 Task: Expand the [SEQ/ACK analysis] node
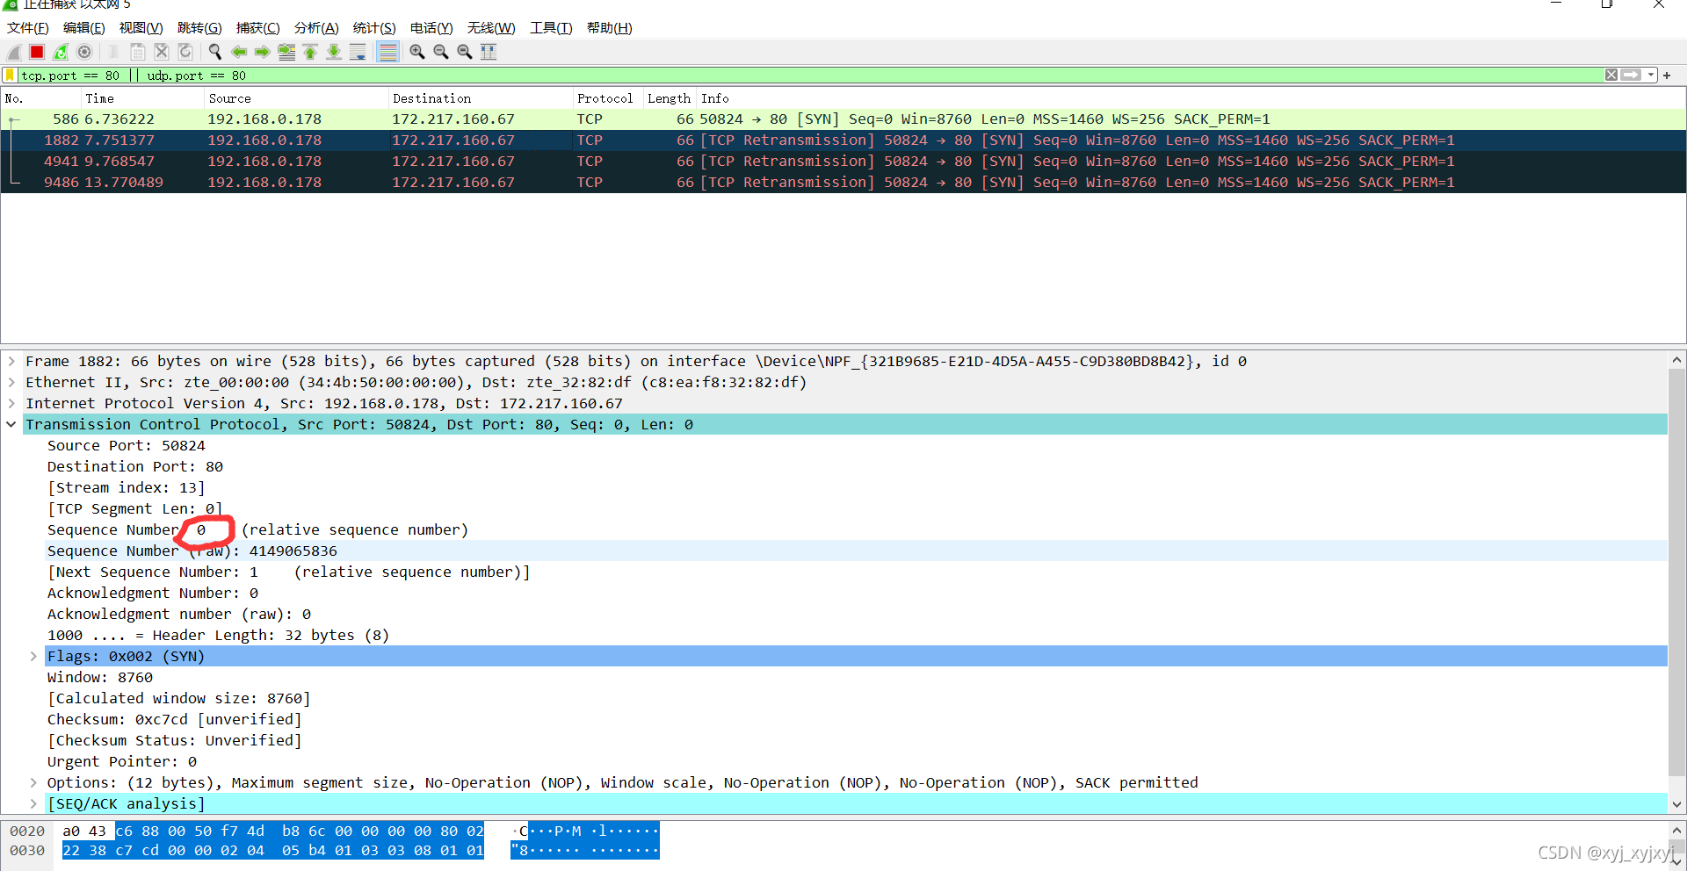33,804
